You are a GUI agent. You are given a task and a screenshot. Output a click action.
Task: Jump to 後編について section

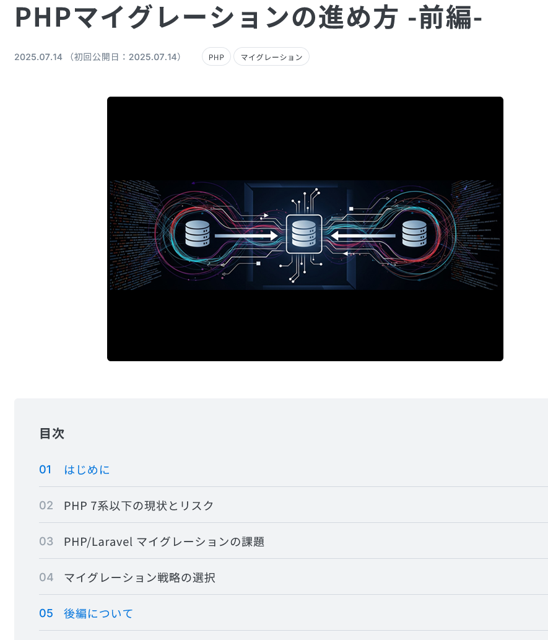98,613
